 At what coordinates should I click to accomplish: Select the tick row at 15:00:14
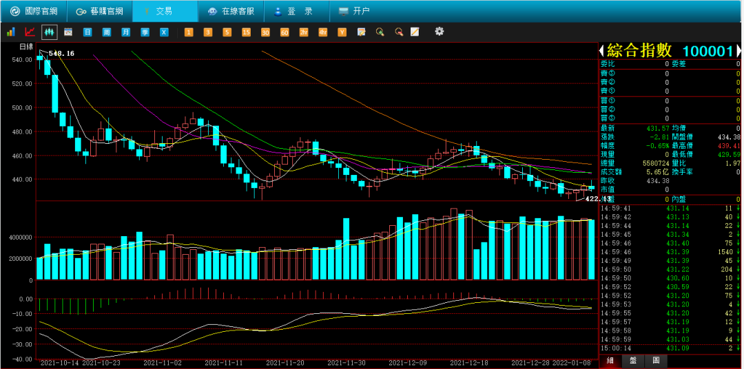(x=670, y=348)
